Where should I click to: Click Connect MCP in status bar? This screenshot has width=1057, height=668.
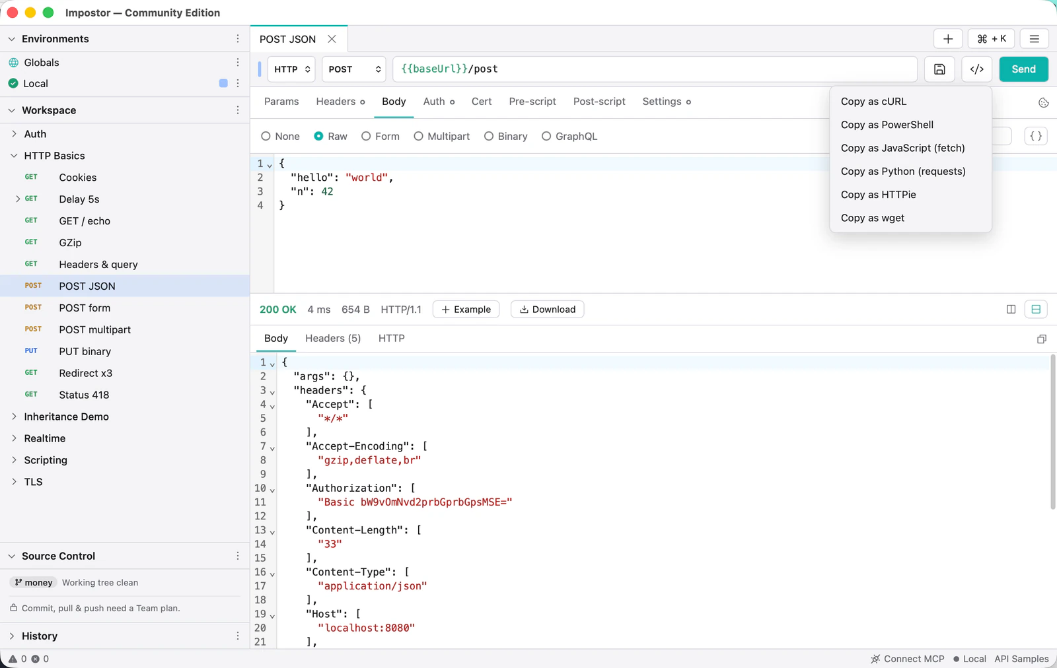point(908,659)
